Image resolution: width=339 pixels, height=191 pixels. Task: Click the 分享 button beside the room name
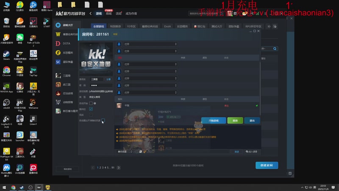coord(108,79)
